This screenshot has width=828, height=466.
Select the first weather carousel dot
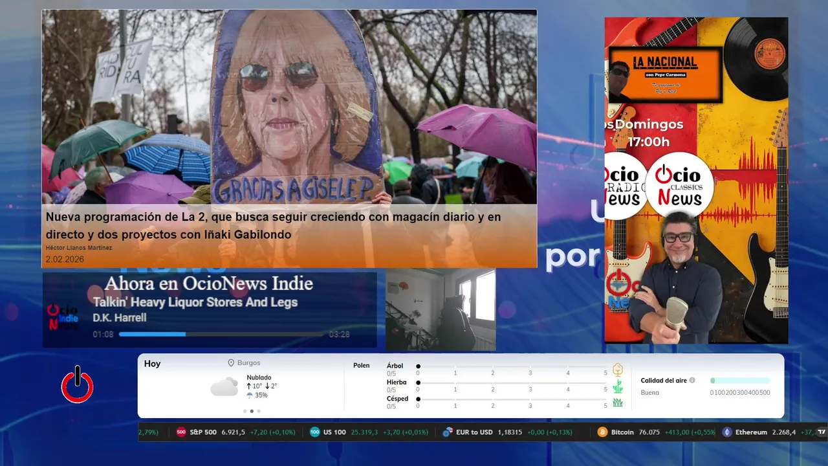click(x=245, y=411)
